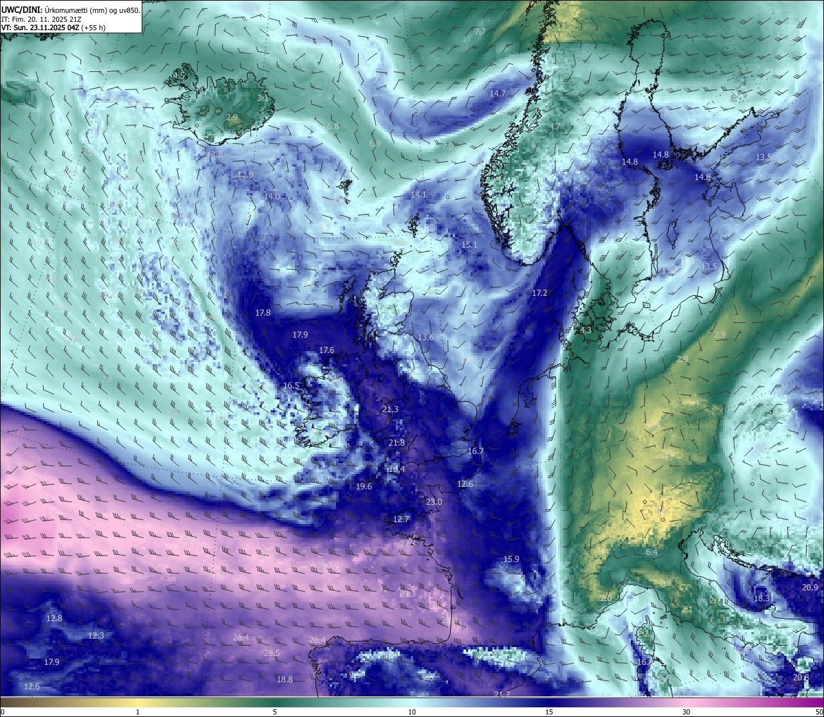
Task: Select the 3.1 value over Iceland
Action: (263, 98)
